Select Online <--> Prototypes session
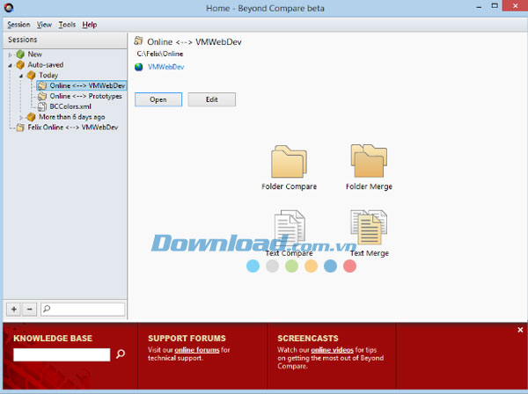528x394 pixels. tap(85, 96)
